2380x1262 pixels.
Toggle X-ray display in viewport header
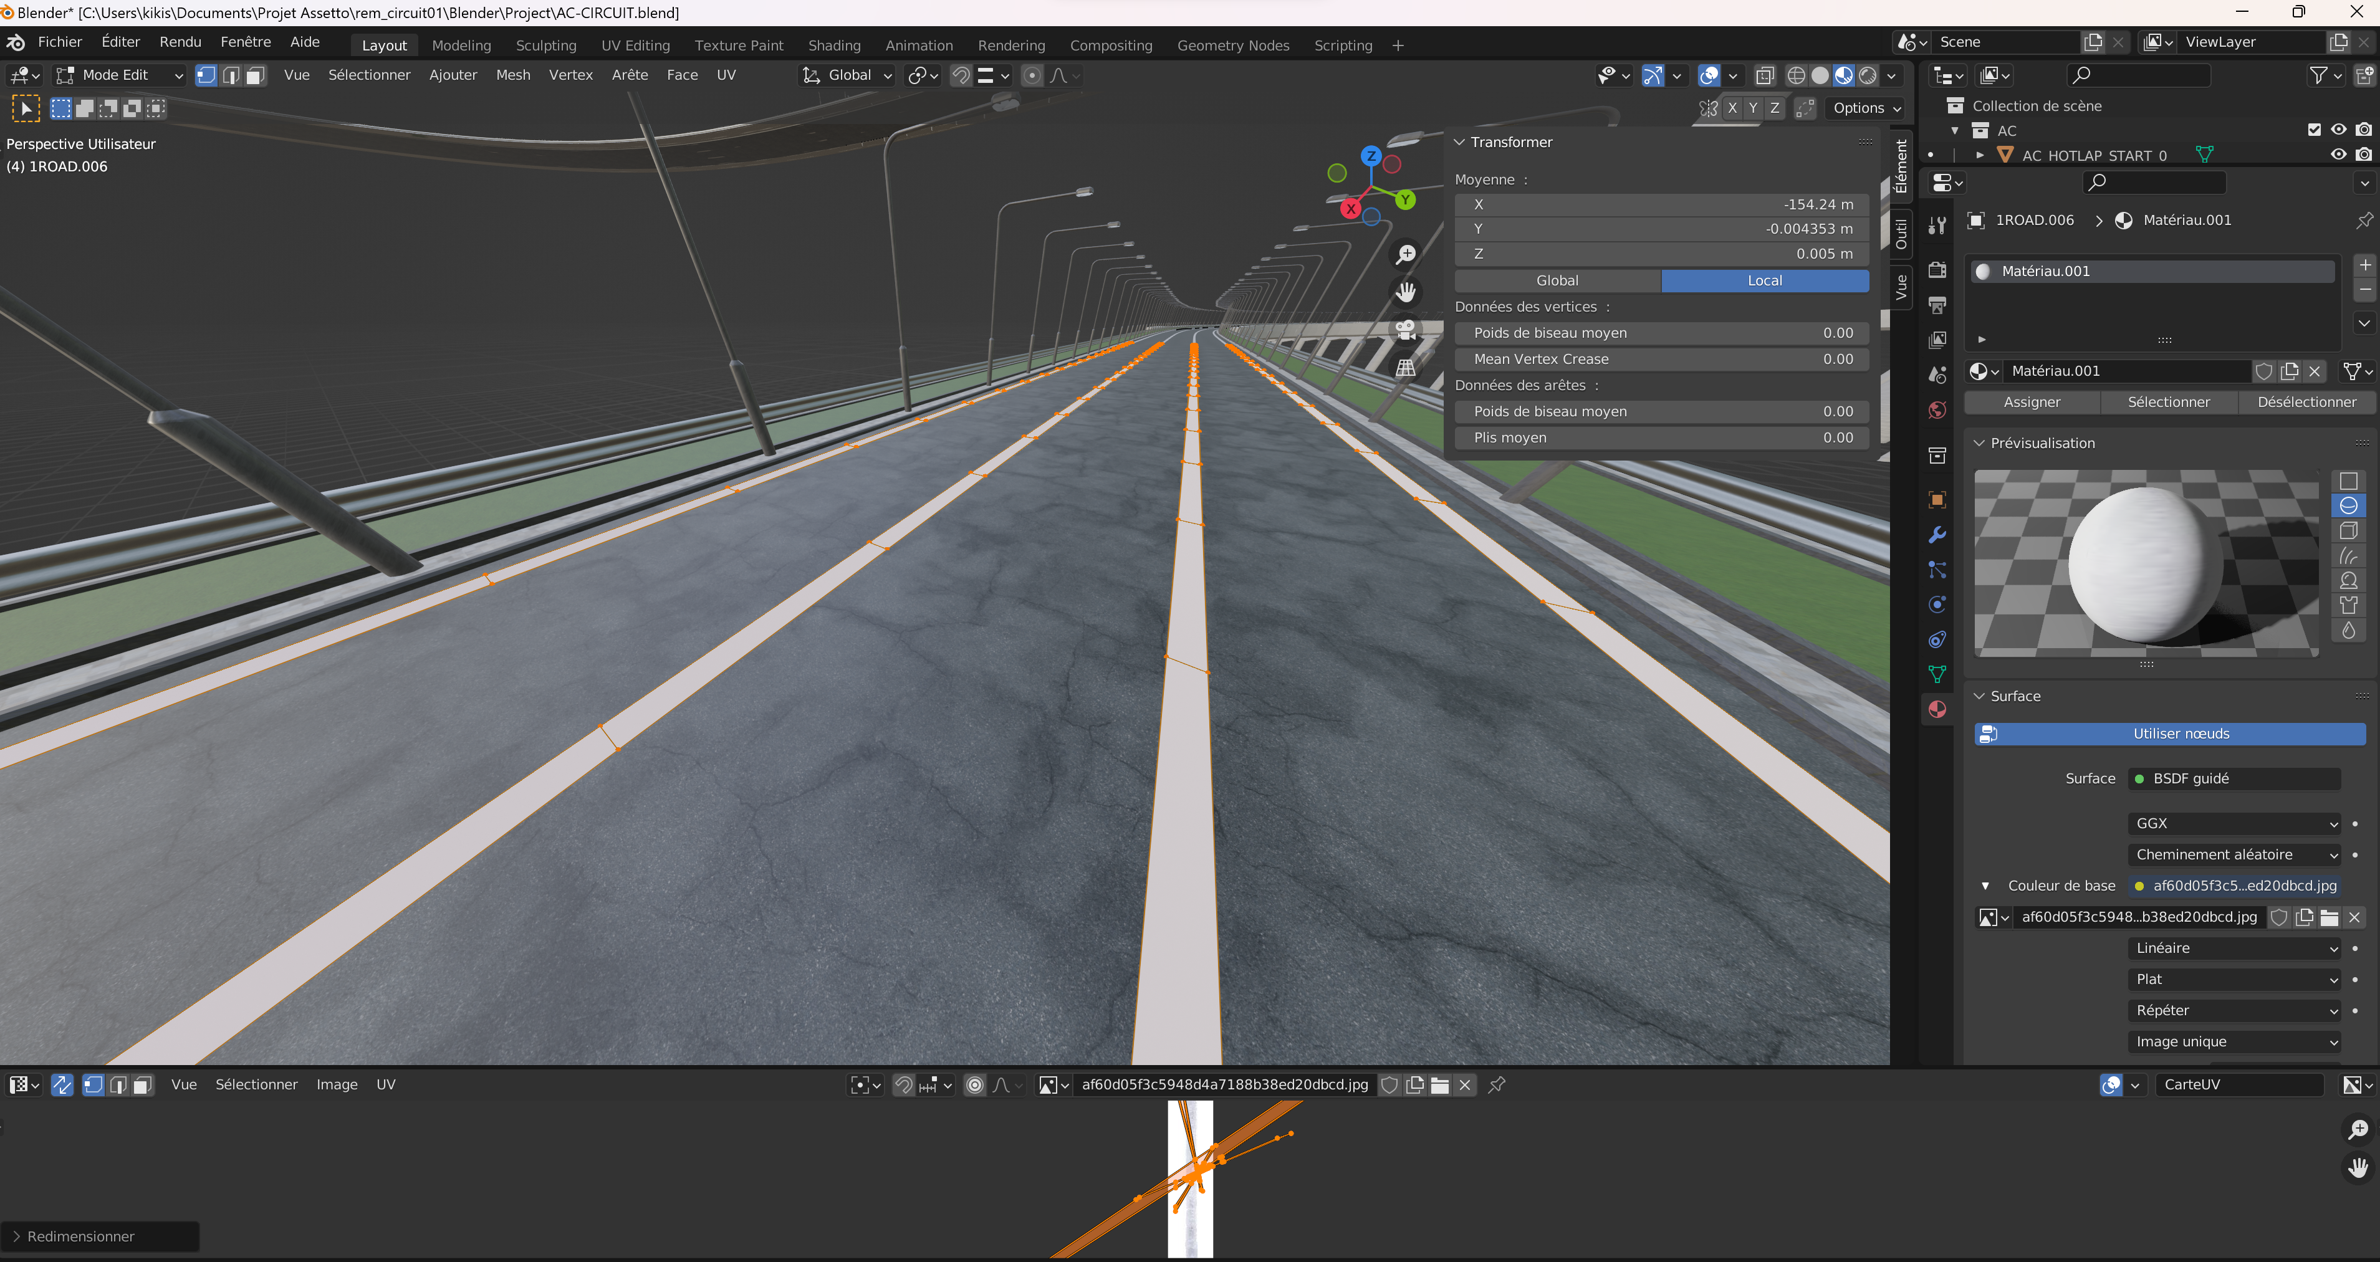pyautogui.click(x=1765, y=75)
